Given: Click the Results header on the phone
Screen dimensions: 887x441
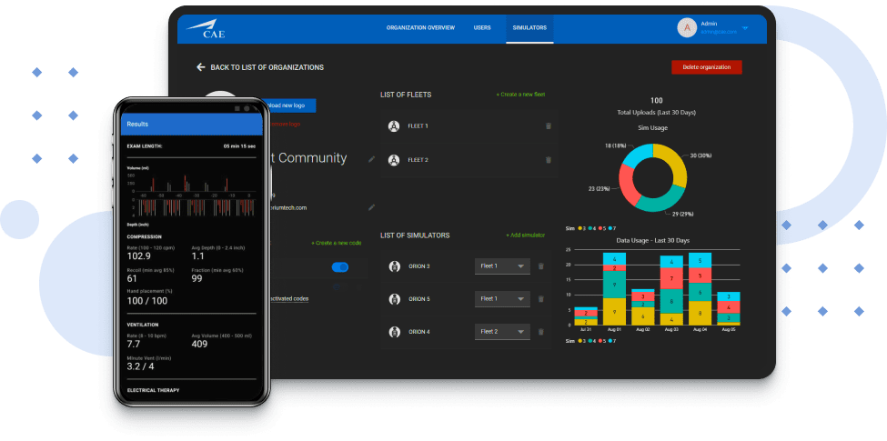Looking at the screenshot, I should (192, 124).
